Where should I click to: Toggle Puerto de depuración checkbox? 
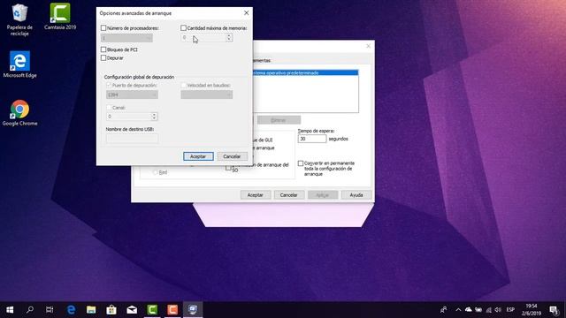coord(109,86)
